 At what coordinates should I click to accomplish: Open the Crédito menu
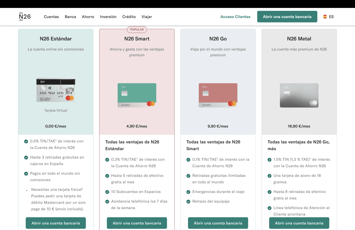[129, 17]
